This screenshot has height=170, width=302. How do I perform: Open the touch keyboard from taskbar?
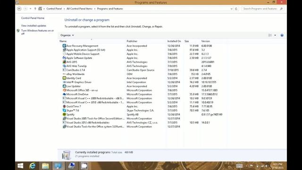coord(239,166)
